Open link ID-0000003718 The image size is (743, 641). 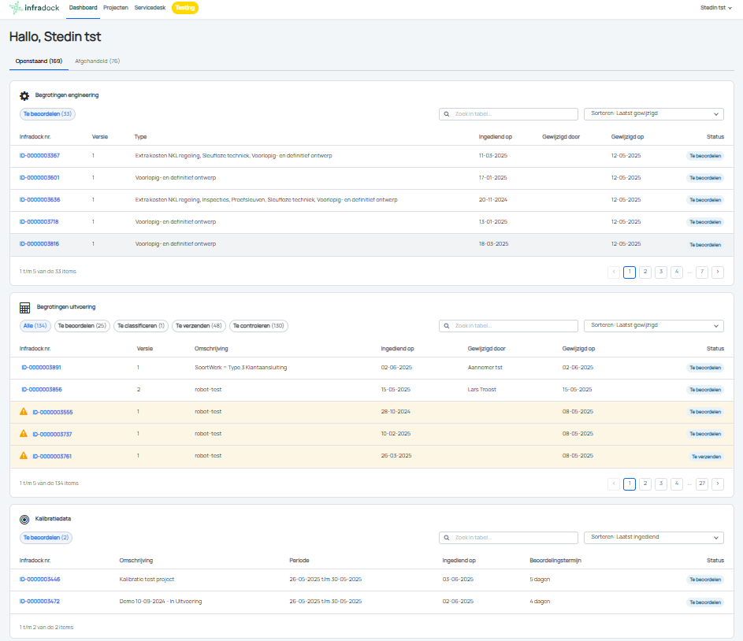pyautogui.click(x=39, y=222)
